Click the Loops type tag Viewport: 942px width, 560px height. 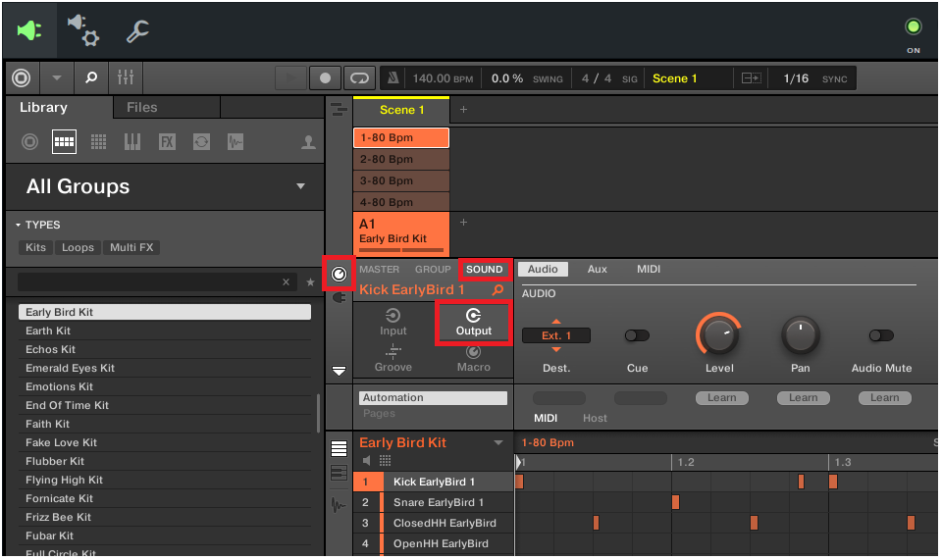(x=78, y=248)
